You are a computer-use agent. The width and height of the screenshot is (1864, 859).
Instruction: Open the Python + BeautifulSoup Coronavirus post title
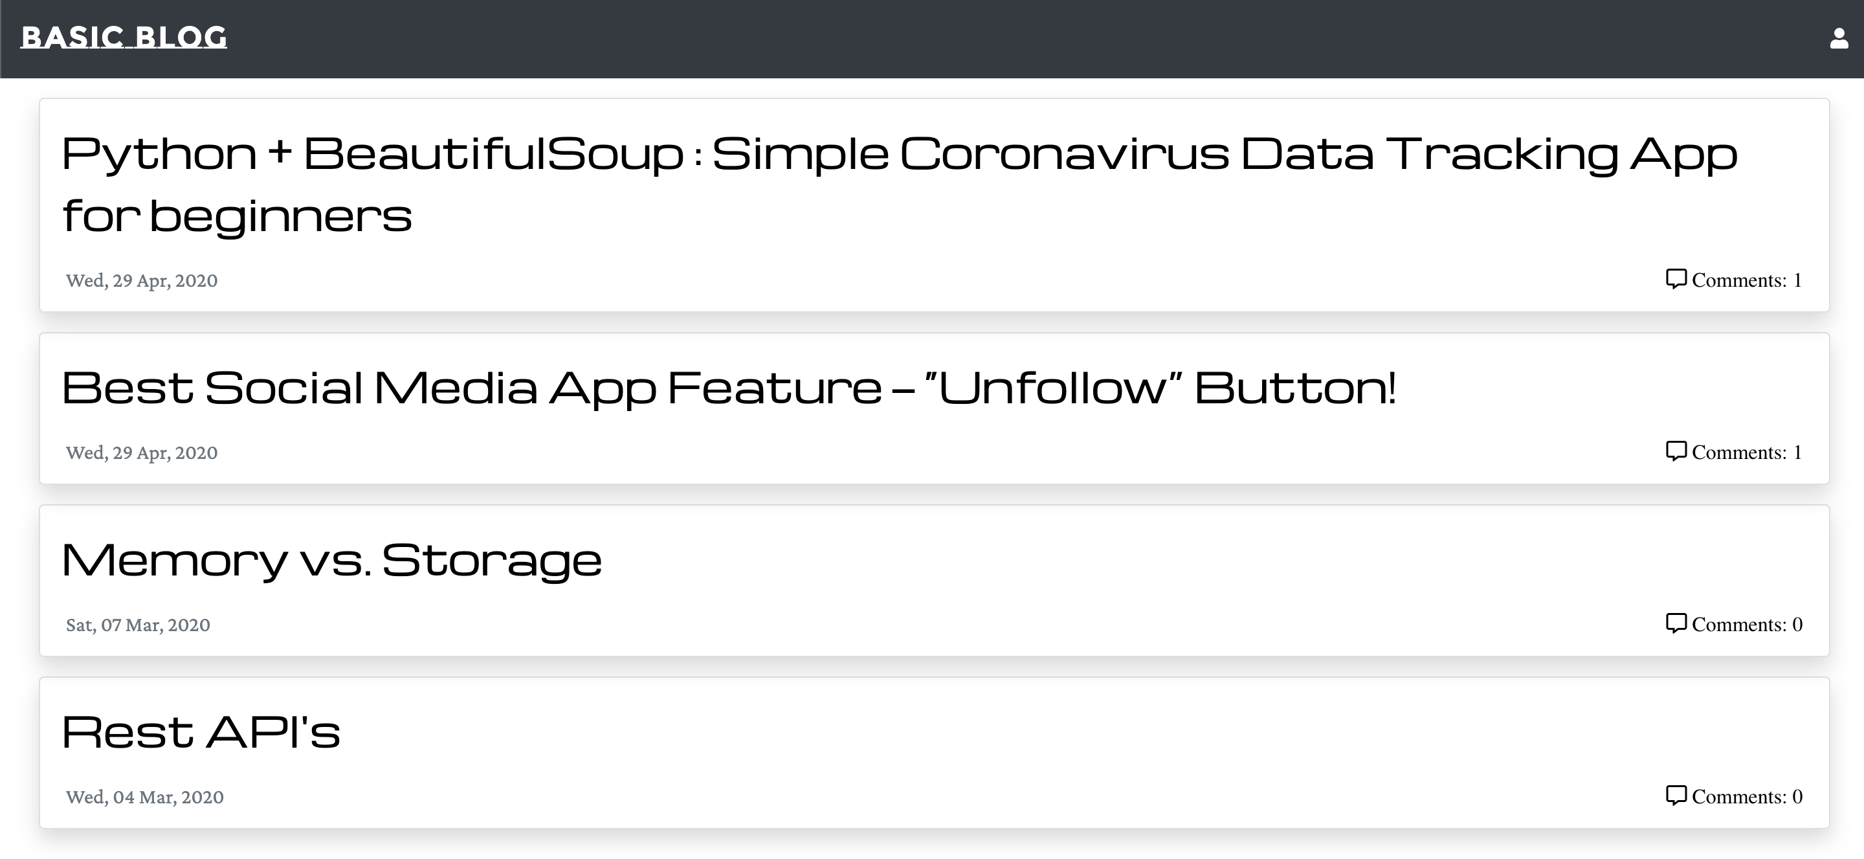coord(900,184)
